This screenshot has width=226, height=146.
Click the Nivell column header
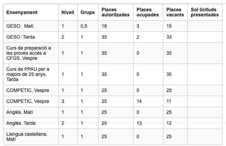pos(67,12)
